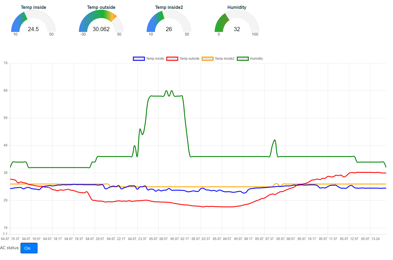
Task: Hide the Temp inside series via blue legend box
Action: pos(139,59)
